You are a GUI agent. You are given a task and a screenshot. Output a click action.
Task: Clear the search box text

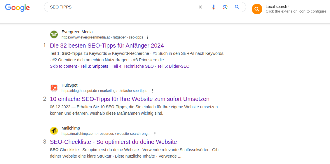200,7
